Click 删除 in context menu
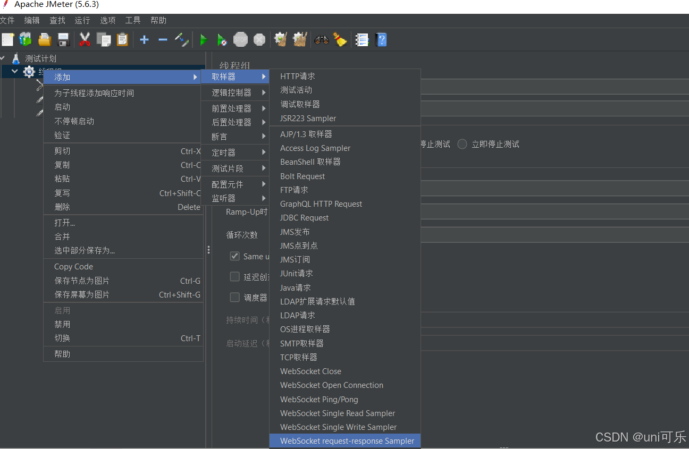 [123, 207]
